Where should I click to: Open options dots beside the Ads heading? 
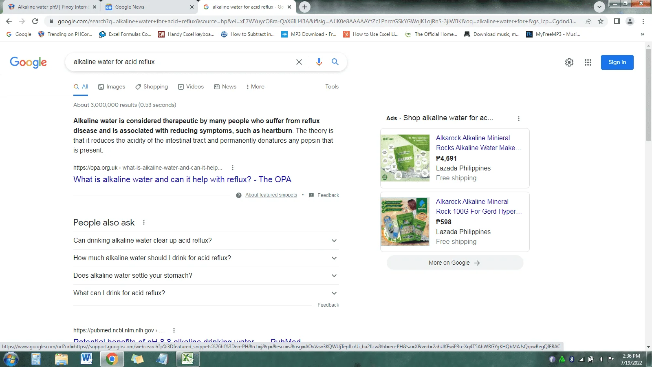pyautogui.click(x=518, y=119)
